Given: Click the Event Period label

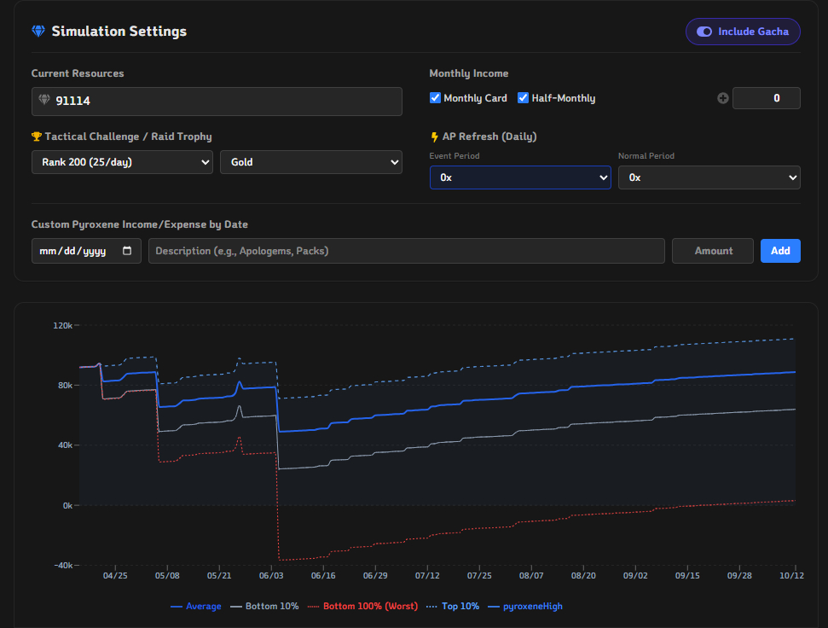Looking at the screenshot, I should tap(455, 156).
